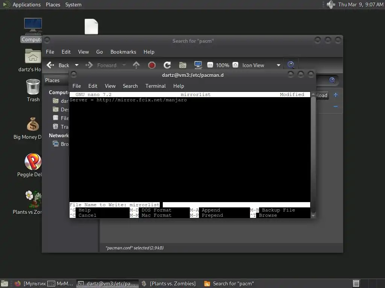
Task: Open File menu in file manager window
Action: point(50,52)
